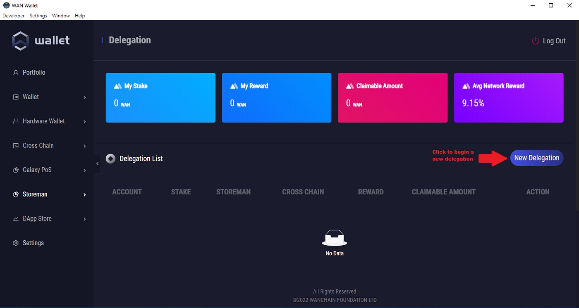Click the Hardware Wallet icon in sidebar
579x308 pixels.
[16, 121]
